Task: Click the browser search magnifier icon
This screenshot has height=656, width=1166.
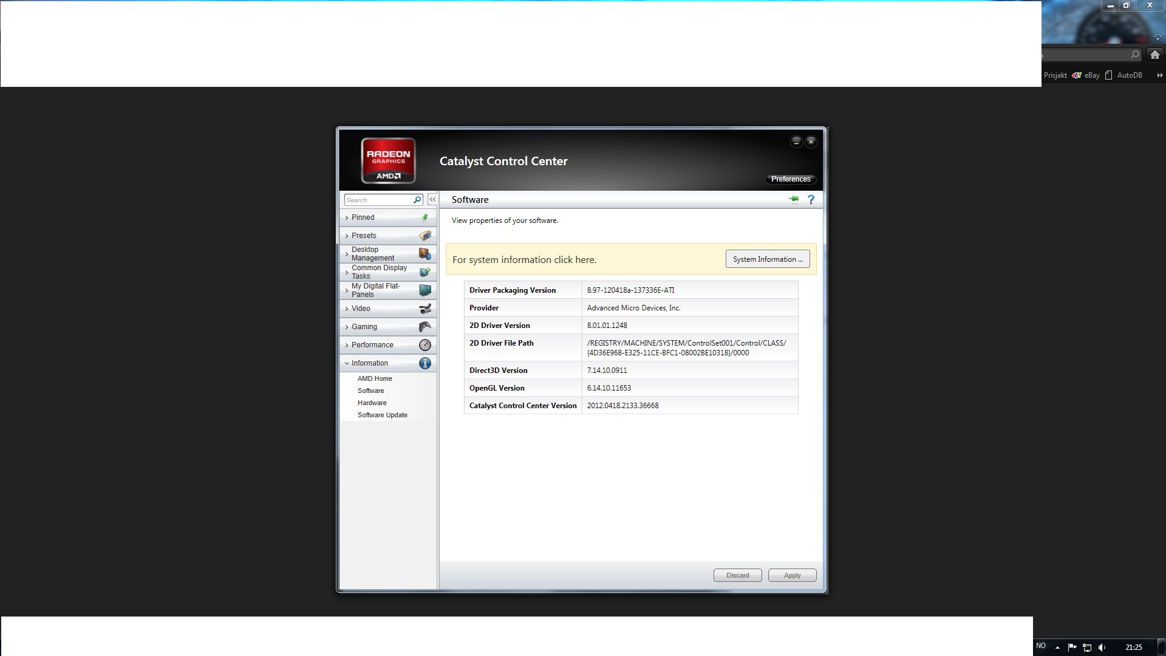Action: pos(1135,55)
